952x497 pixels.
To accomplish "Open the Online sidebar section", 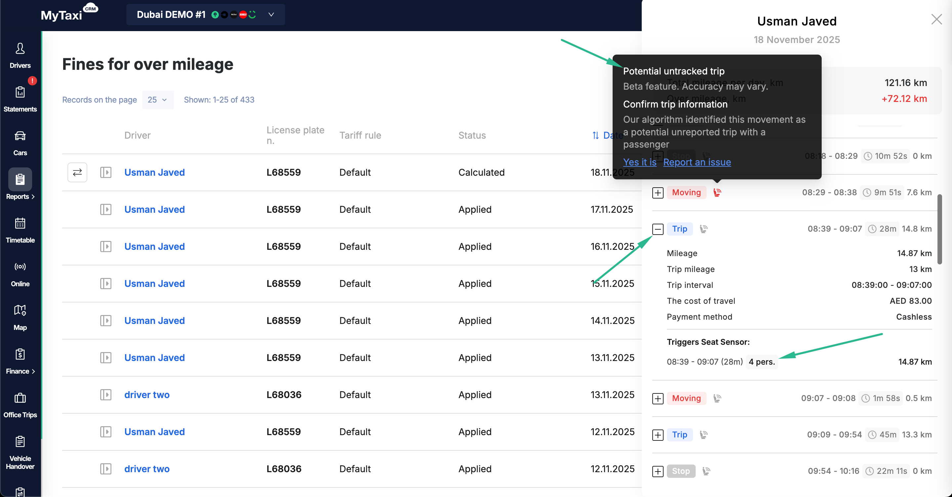I will pos(20,274).
